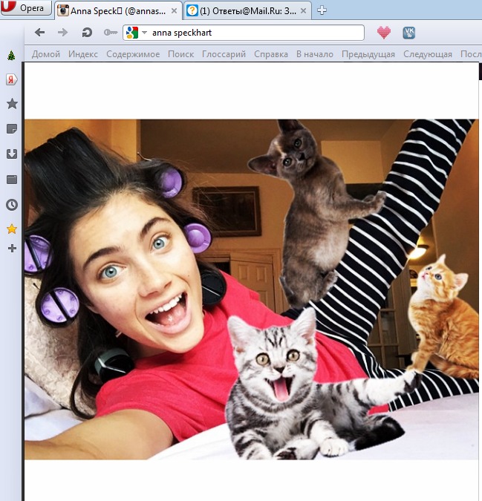This screenshot has height=501, width=482.
Task: Click the password key wand icon
Action: 111,33
